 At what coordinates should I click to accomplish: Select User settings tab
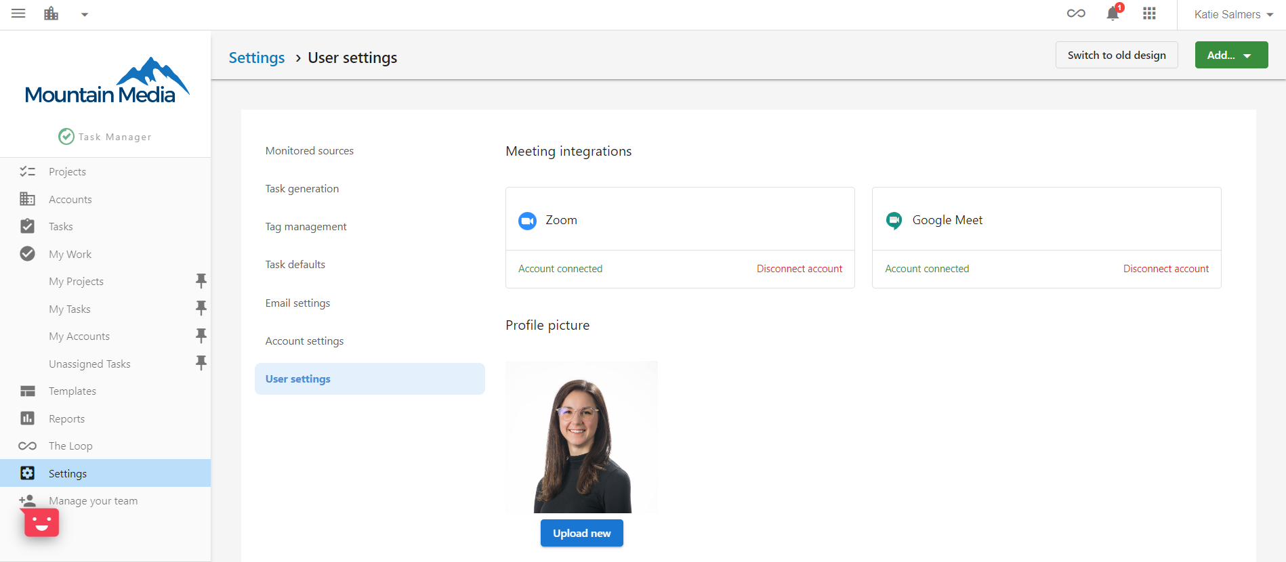pos(370,379)
